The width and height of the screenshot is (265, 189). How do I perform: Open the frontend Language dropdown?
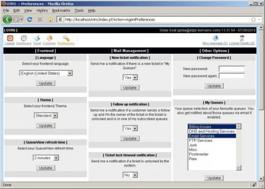[x=46, y=73]
